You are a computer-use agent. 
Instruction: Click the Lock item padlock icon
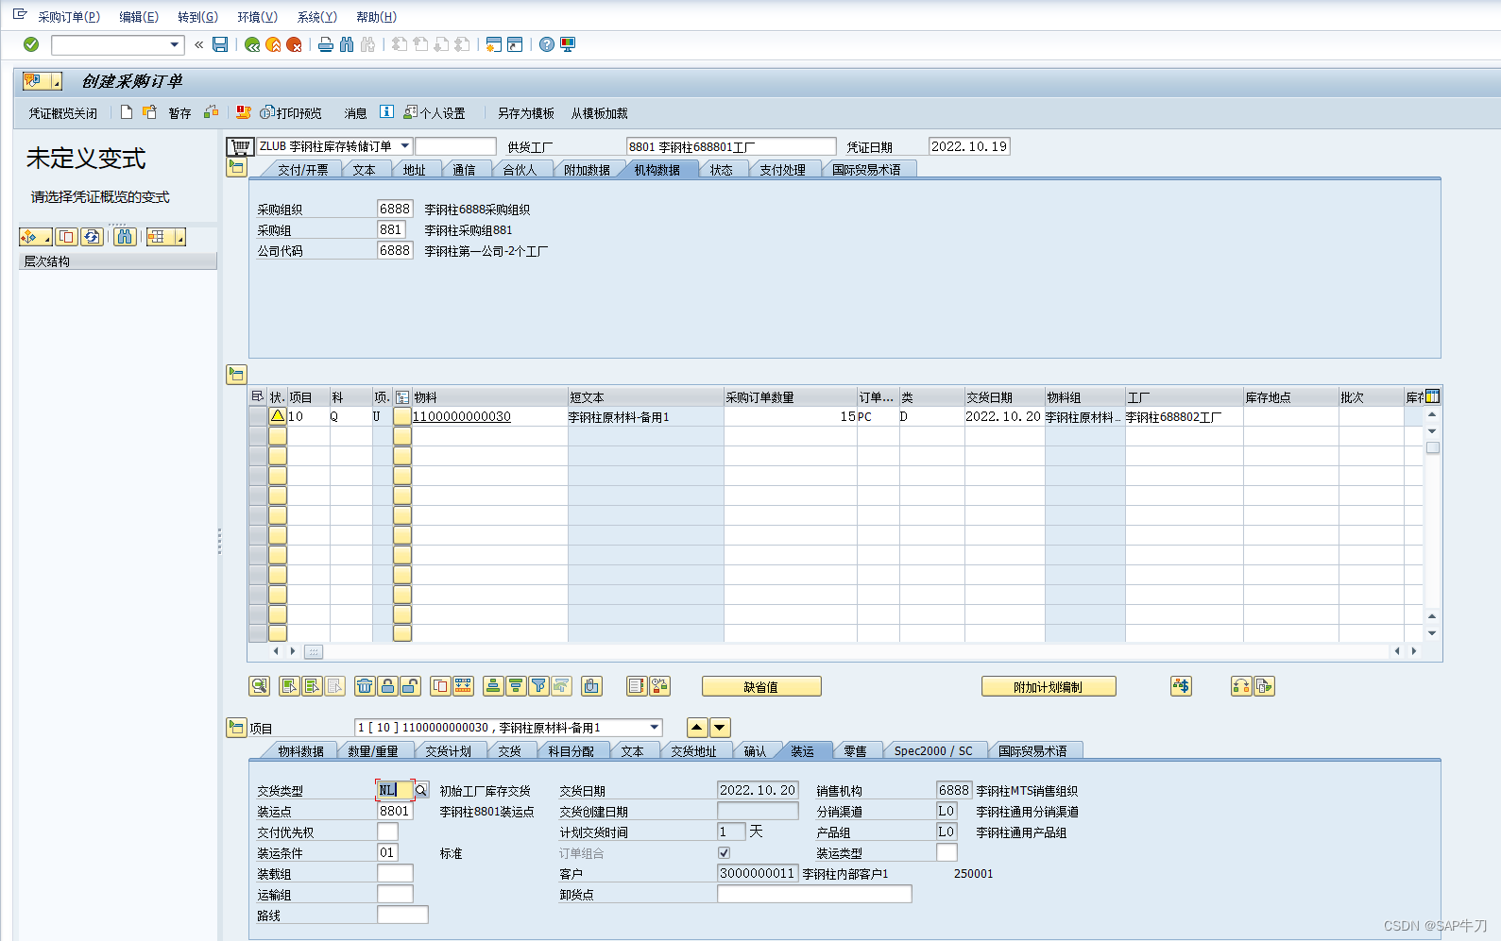[387, 686]
